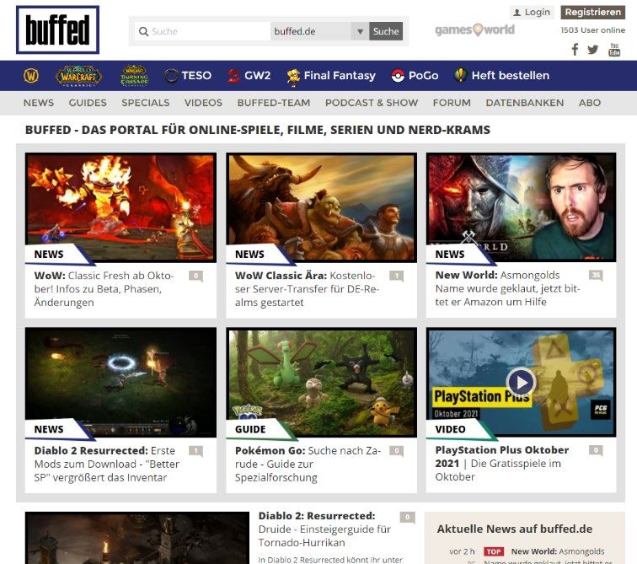Open Diablo 2 Resurrected mods article headline
Image resolution: width=637 pixels, height=564 pixels.
coord(107,464)
